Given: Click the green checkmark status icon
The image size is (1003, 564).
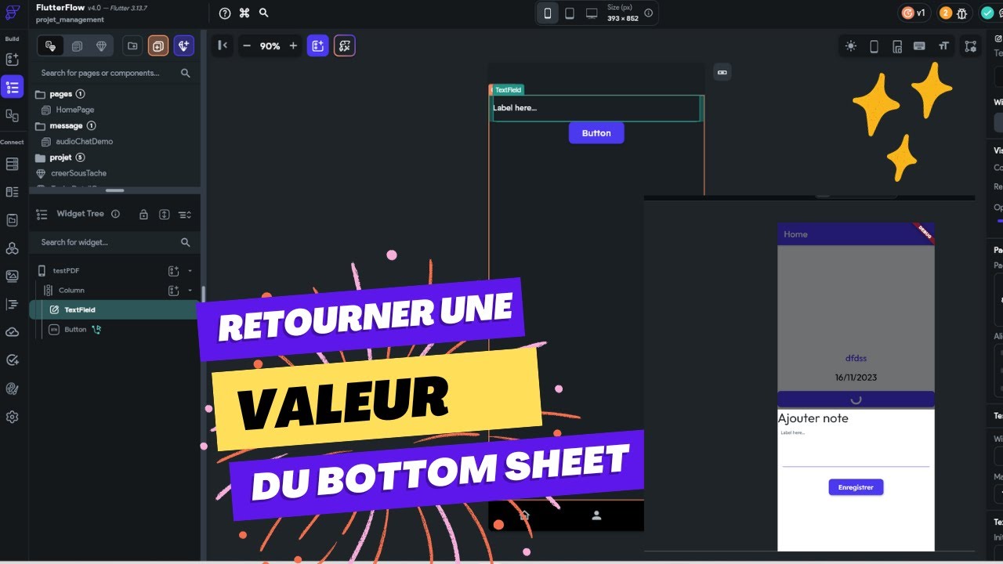Looking at the screenshot, I should 987,13.
